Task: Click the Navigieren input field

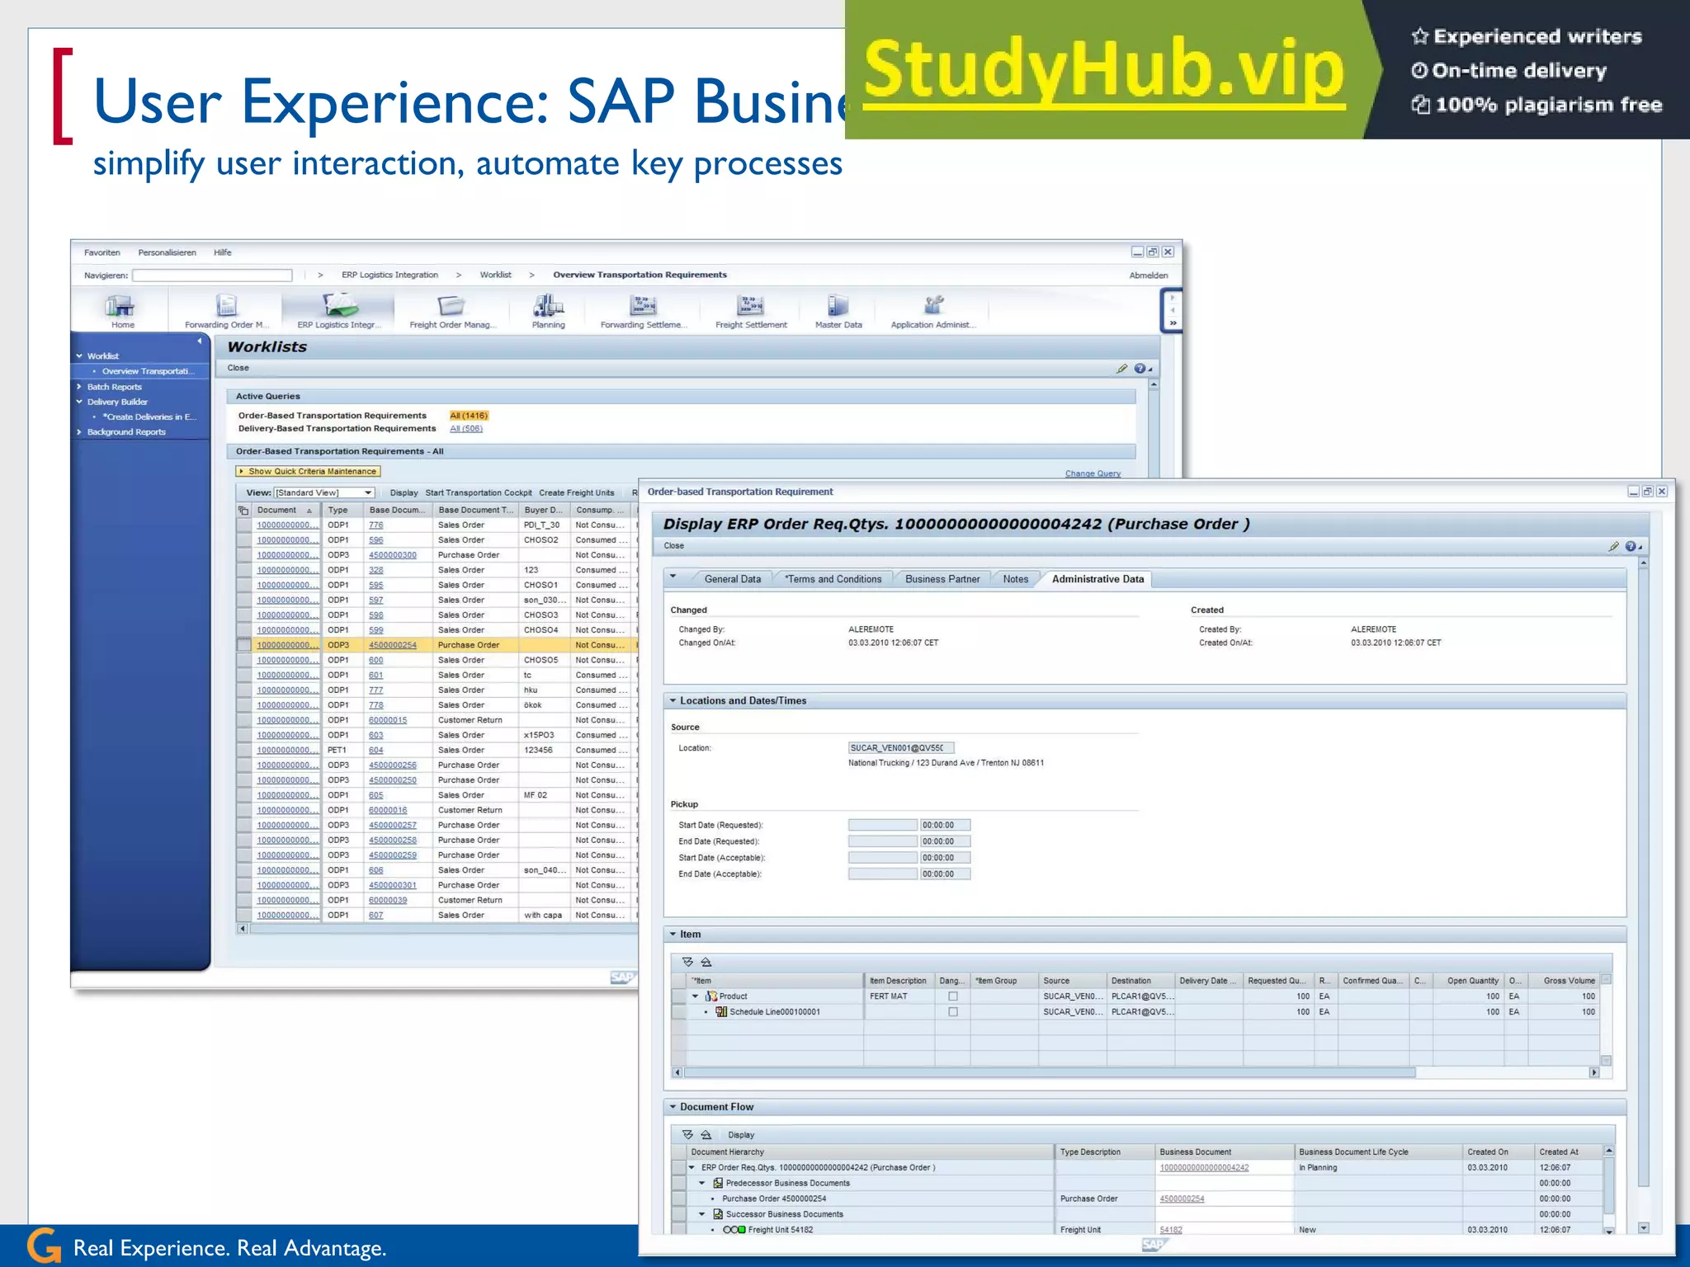Action: [212, 276]
